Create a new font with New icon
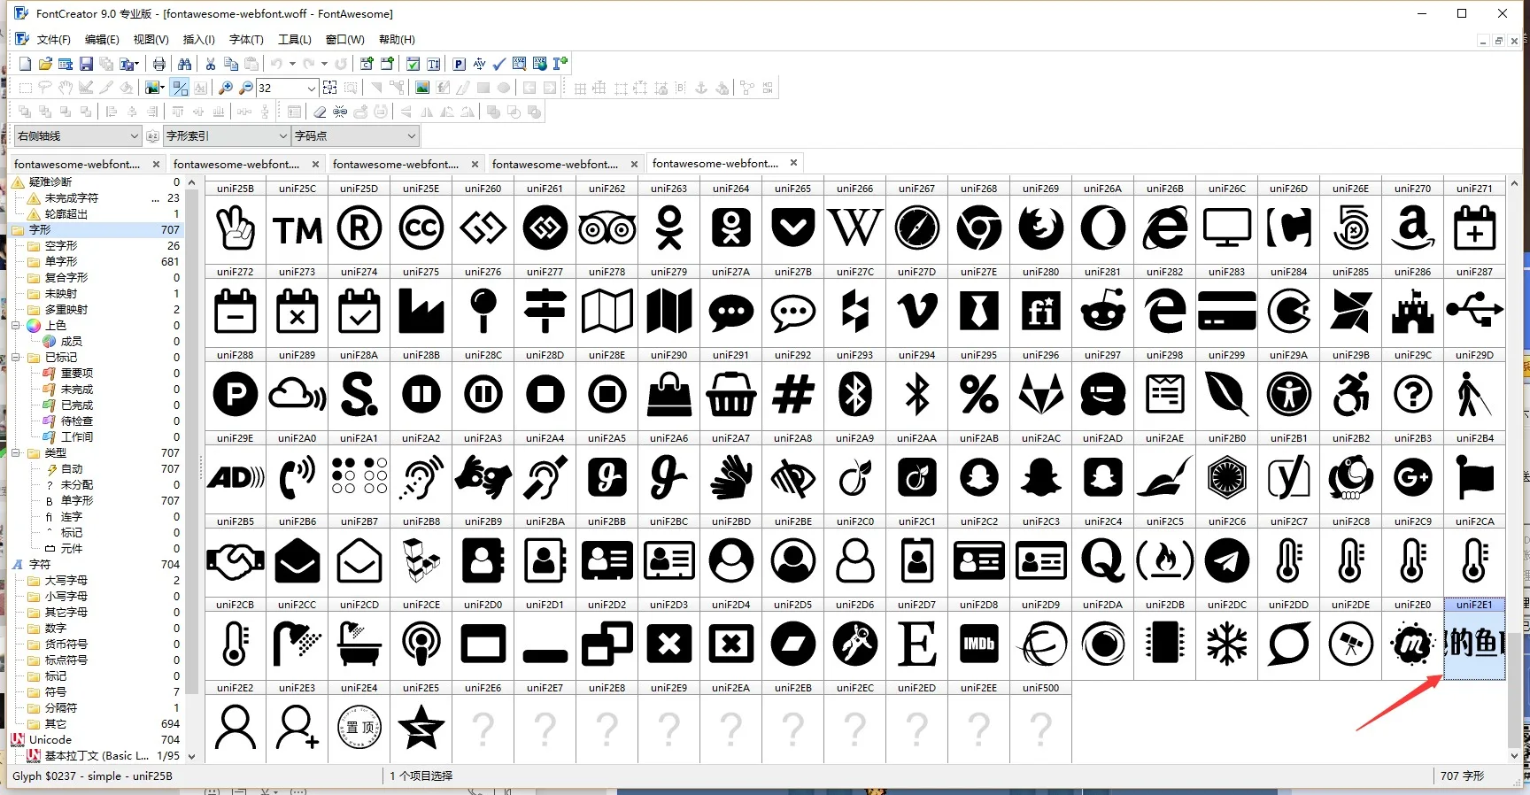 pos(25,64)
